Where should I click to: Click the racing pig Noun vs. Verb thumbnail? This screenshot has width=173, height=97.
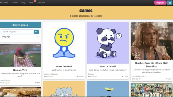pos(21,56)
